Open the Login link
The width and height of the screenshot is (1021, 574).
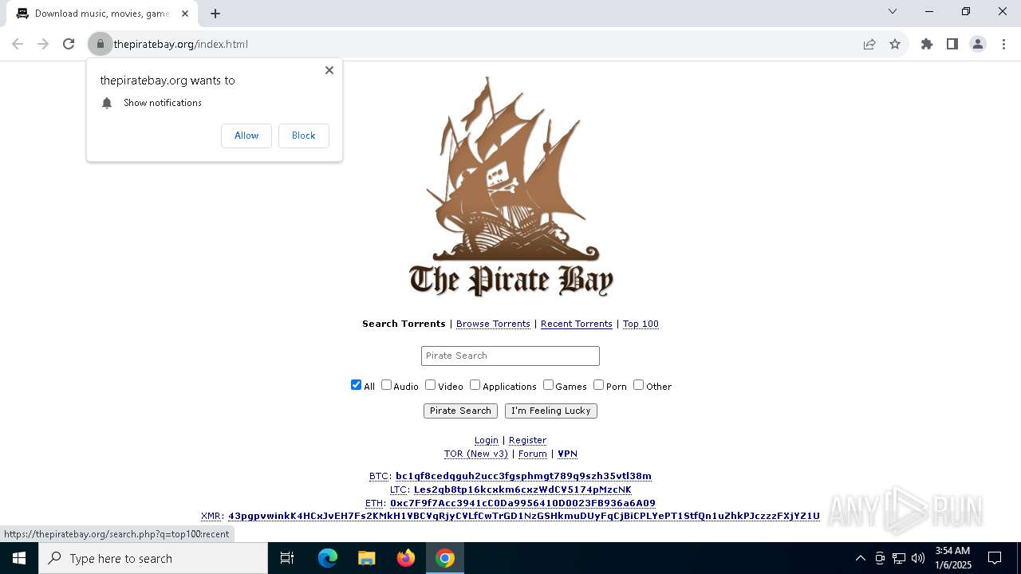[x=487, y=440]
